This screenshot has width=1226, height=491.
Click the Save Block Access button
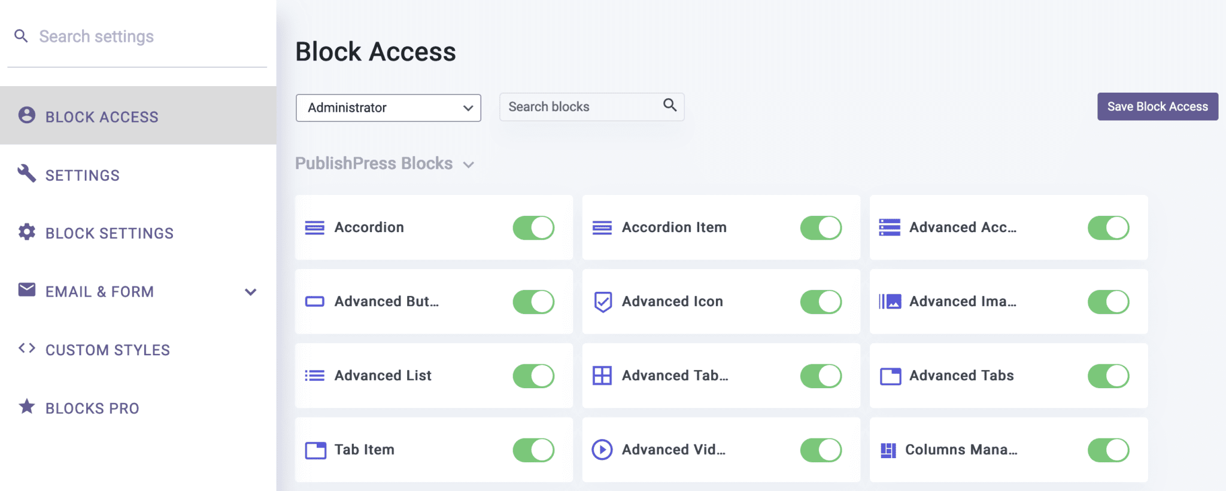pos(1158,106)
